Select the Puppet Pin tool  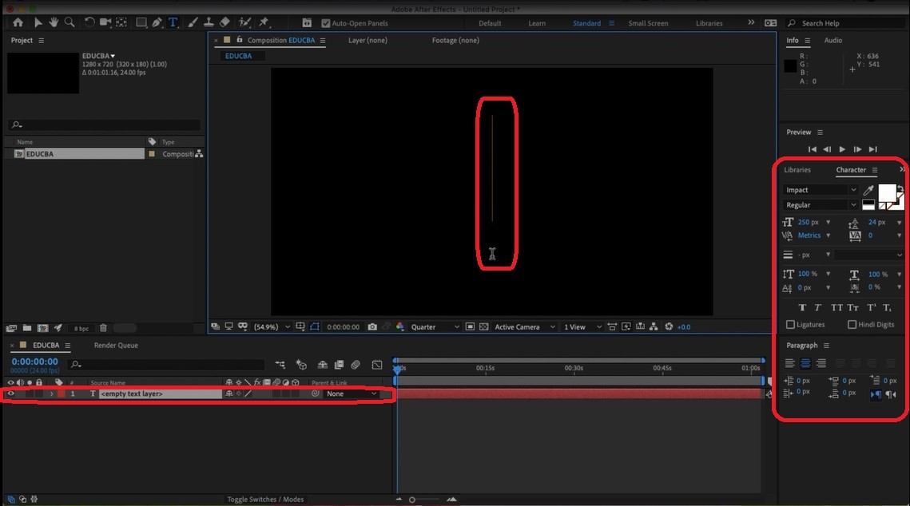pyautogui.click(x=264, y=23)
